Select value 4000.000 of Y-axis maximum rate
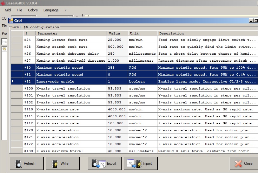The height and width of the screenshot is (173, 258). point(117,116)
